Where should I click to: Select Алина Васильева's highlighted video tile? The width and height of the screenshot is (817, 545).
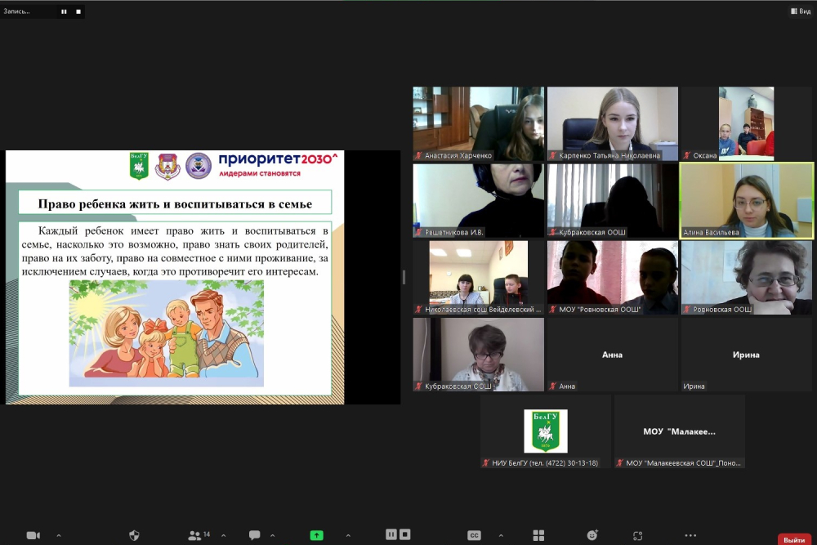(747, 200)
